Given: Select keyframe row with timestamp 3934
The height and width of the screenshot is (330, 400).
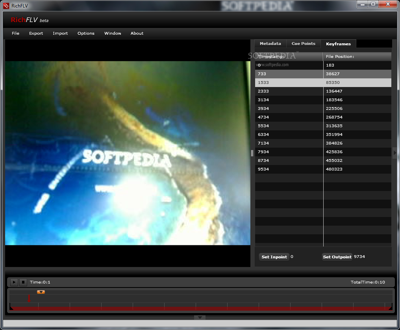Looking at the screenshot, I should click(x=323, y=108).
